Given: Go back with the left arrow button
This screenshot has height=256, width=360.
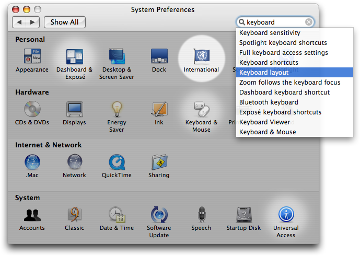Looking at the screenshot, I should point(19,22).
